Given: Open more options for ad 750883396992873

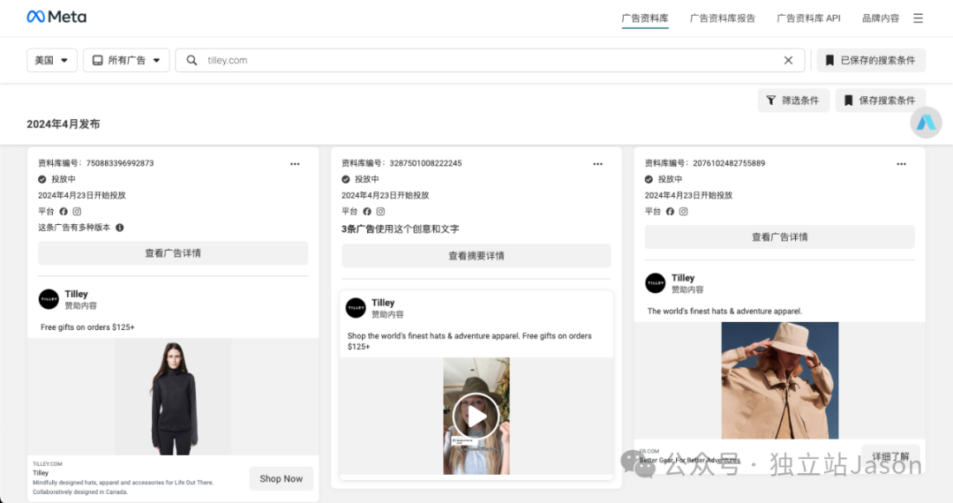Looking at the screenshot, I should pyautogui.click(x=295, y=164).
